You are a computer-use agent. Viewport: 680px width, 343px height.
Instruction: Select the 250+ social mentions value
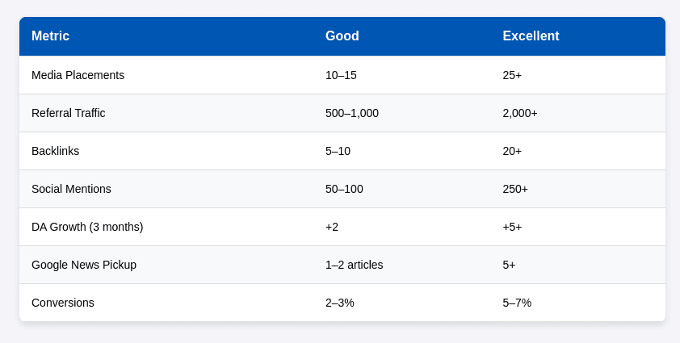click(515, 189)
